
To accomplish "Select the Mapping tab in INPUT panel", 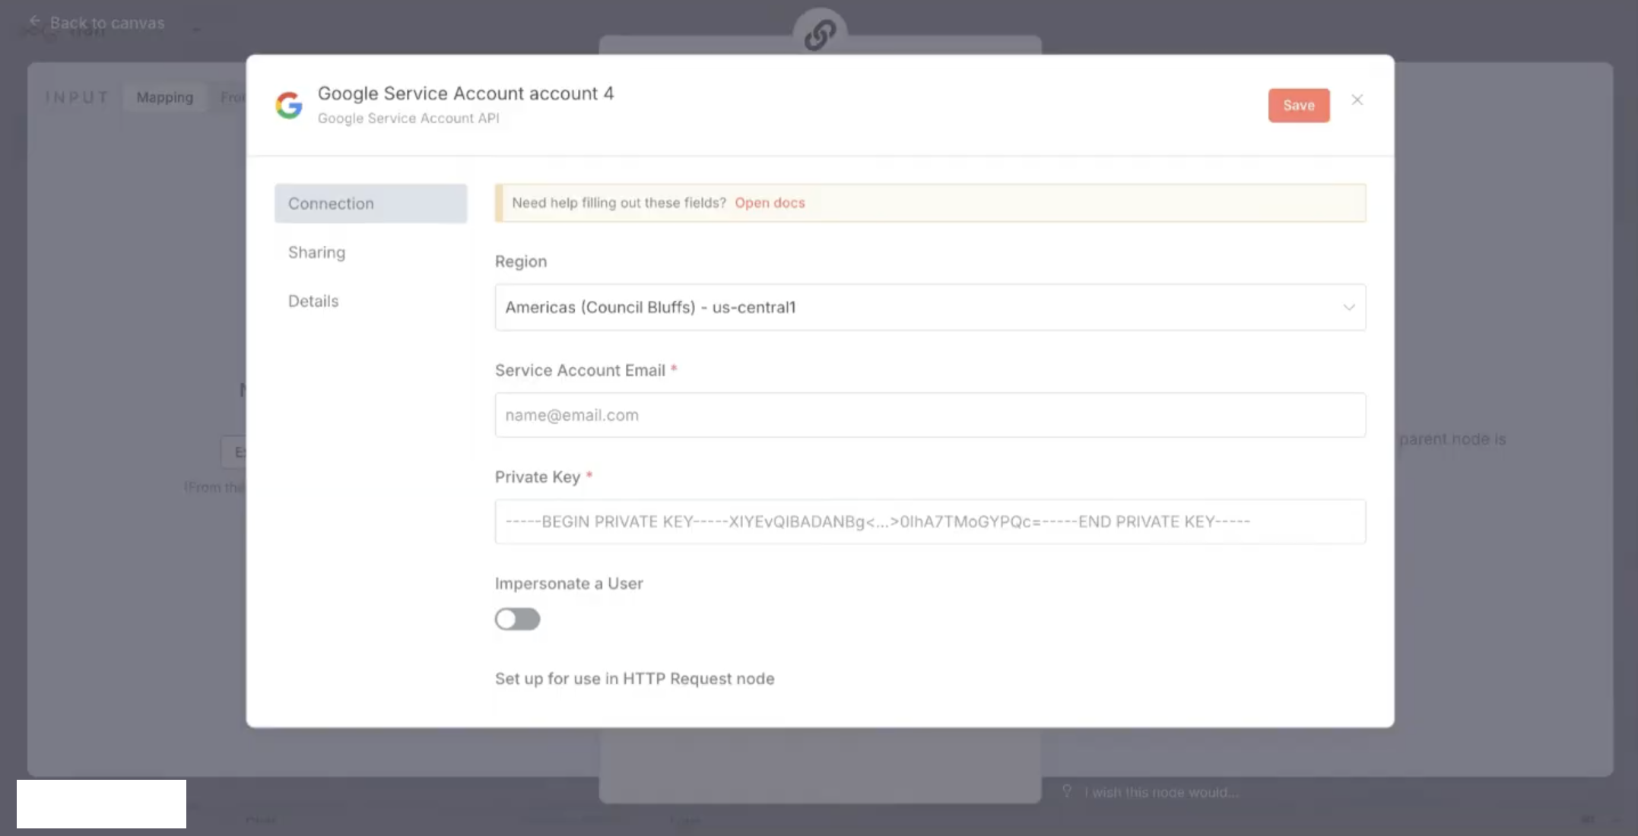I will 165,97.
